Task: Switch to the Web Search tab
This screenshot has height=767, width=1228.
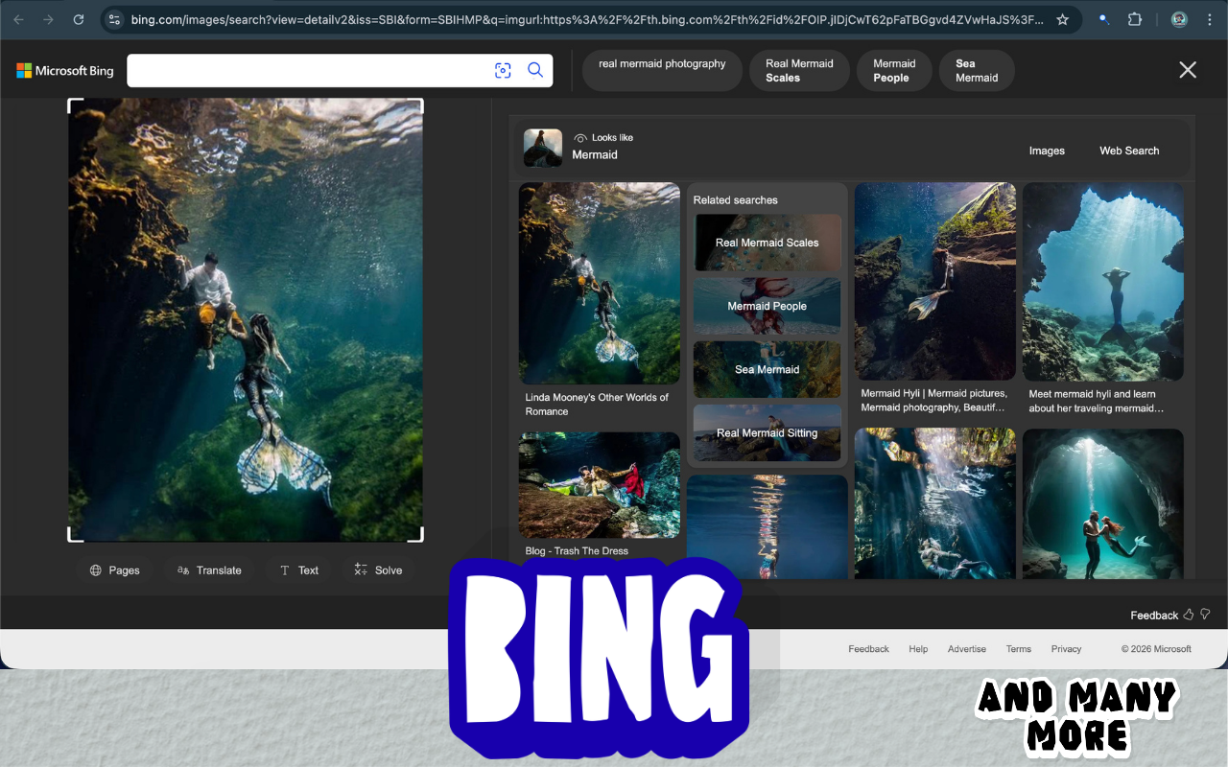Action: pyautogui.click(x=1129, y=151)
